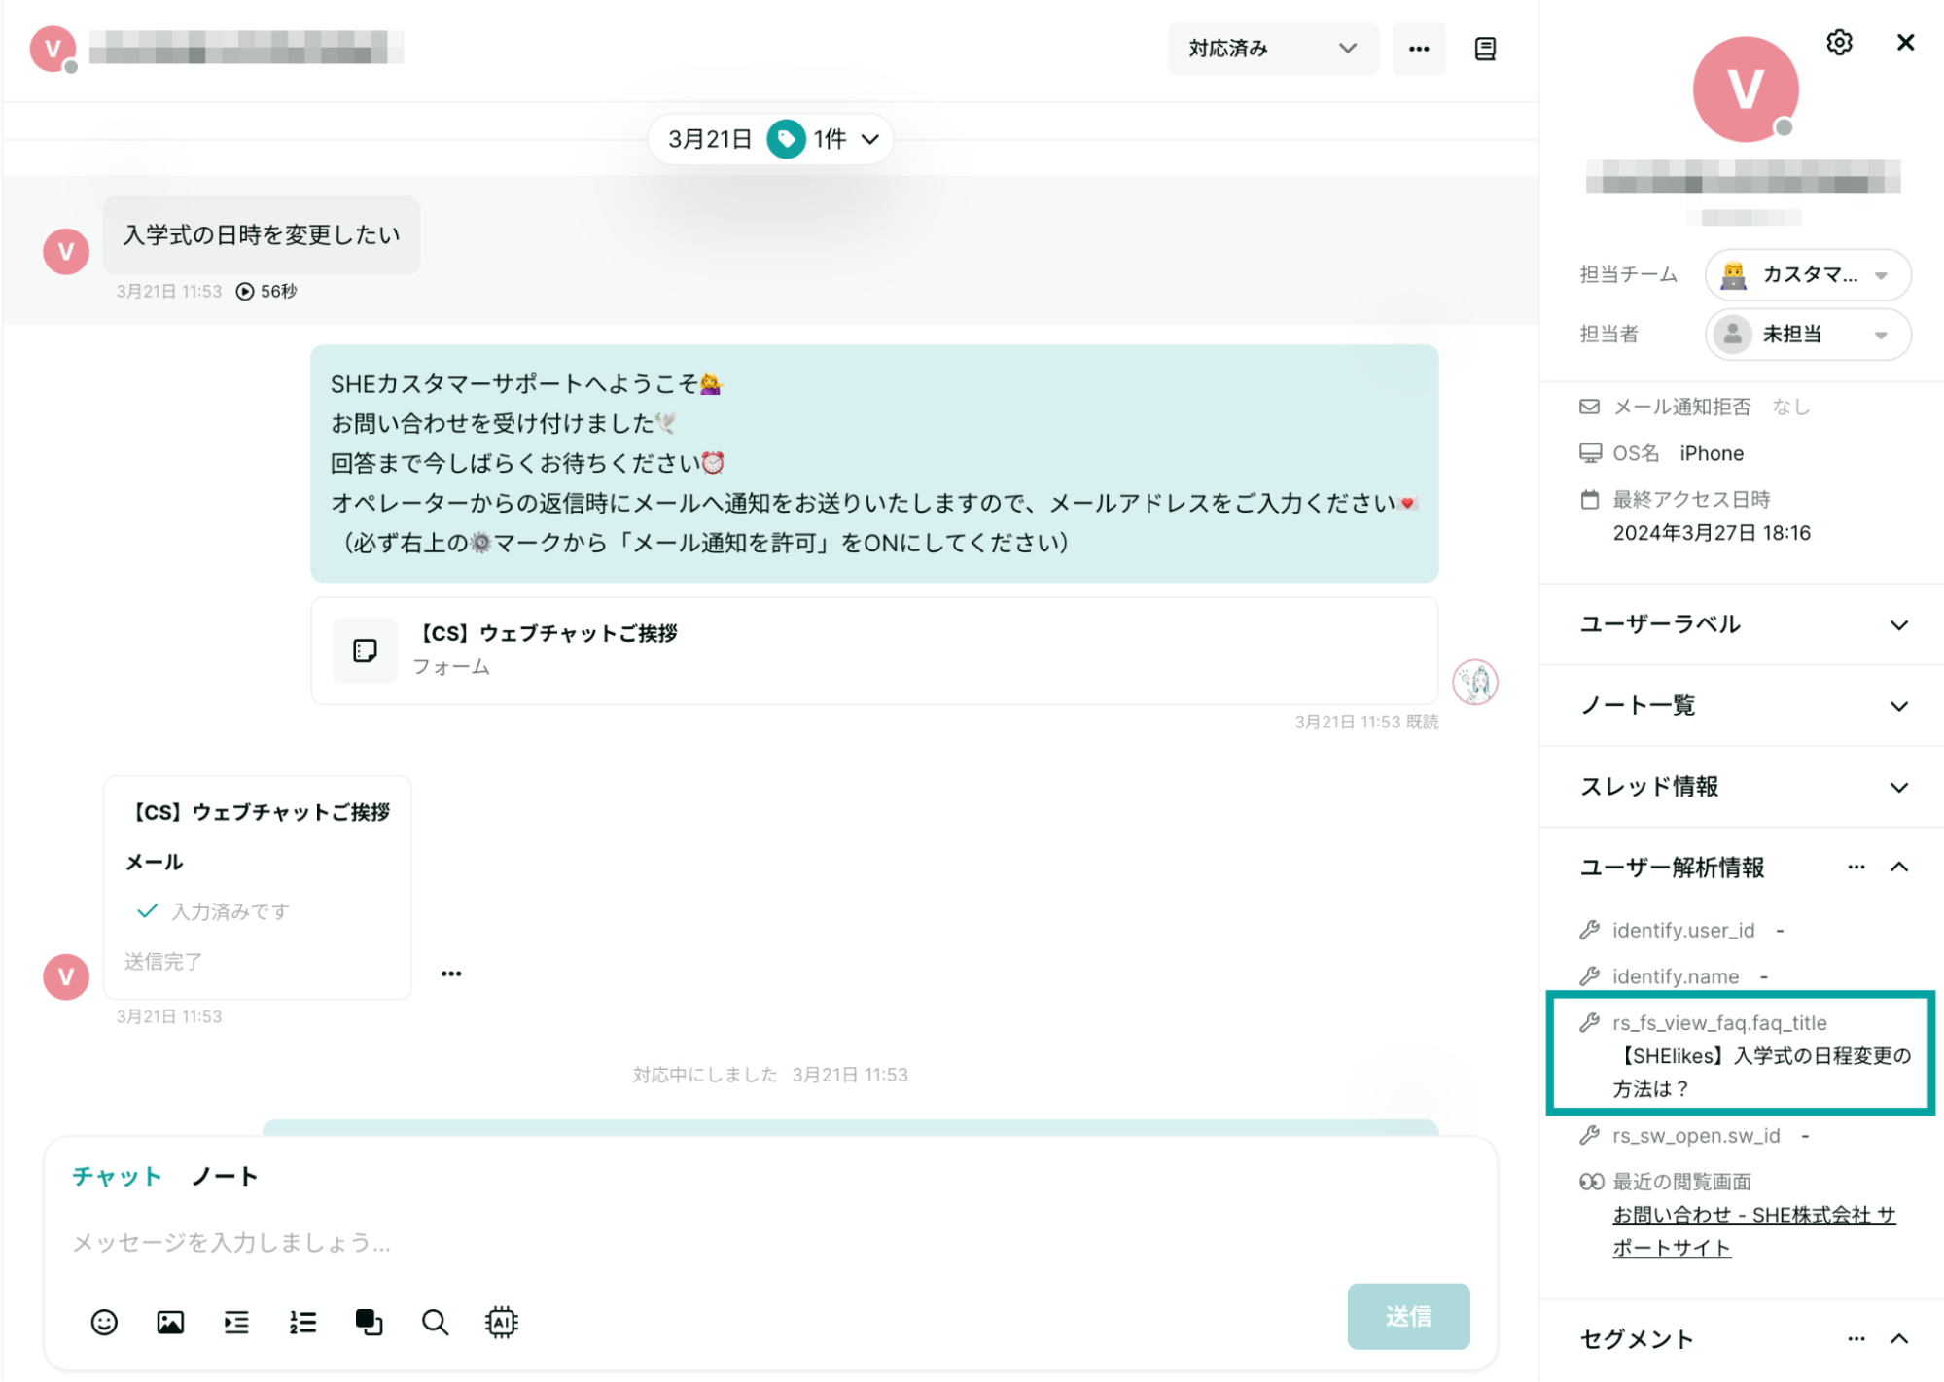This screenshot has height=1382, width=1944.
Task: Switch to the ノート tab
Action: [x=225, y=1176]
